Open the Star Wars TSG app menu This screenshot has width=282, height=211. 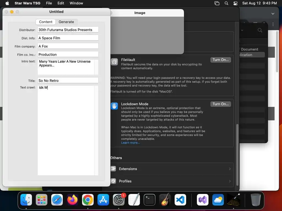[x=27, y=3]
